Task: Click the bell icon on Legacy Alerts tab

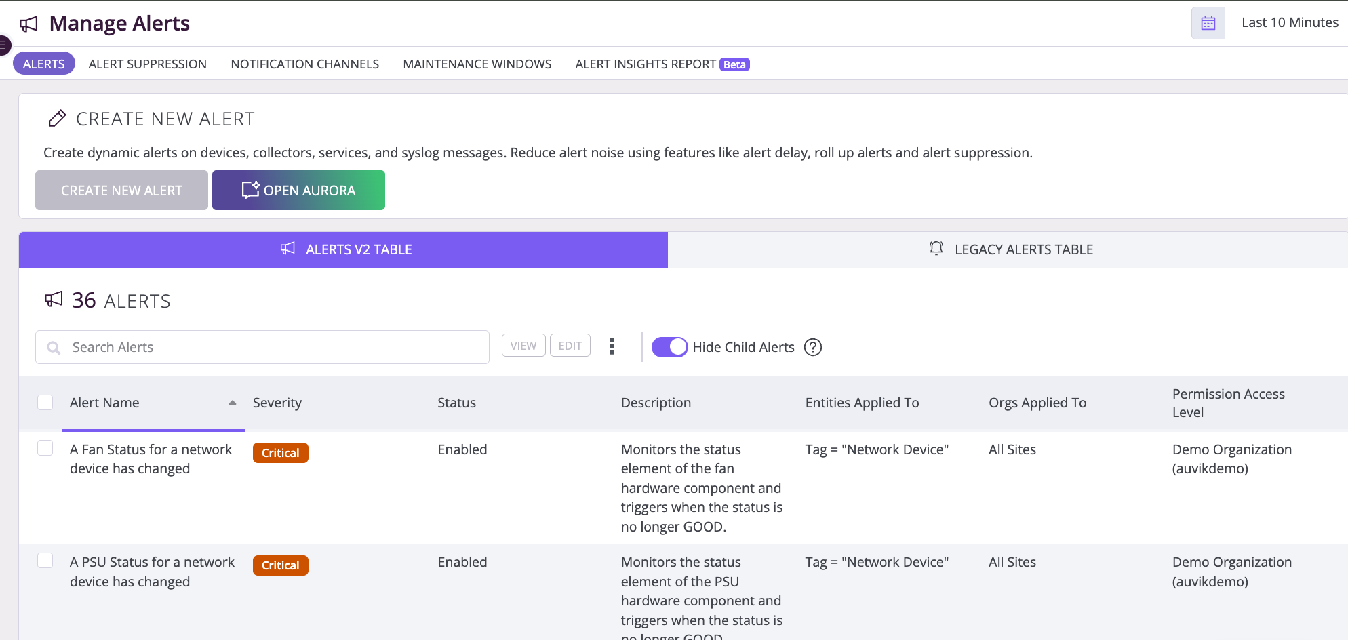Action: [936, 249]
